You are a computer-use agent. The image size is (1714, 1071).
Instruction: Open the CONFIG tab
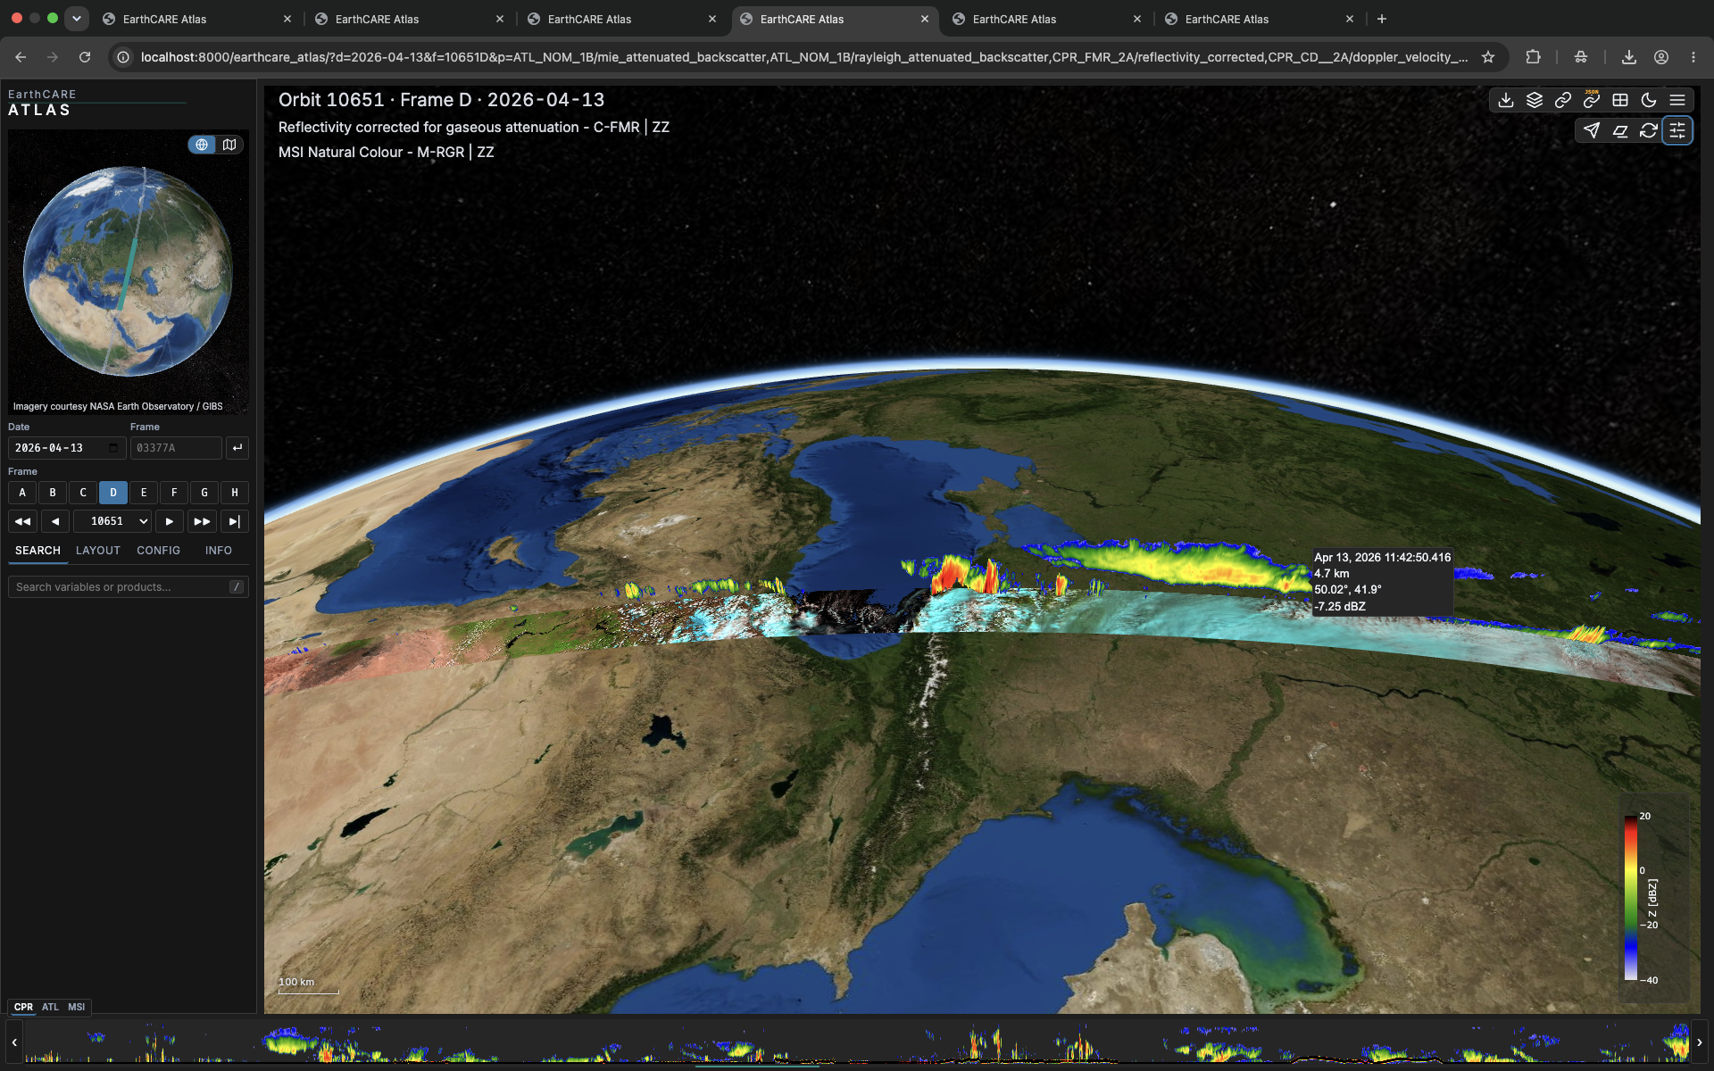159,551
